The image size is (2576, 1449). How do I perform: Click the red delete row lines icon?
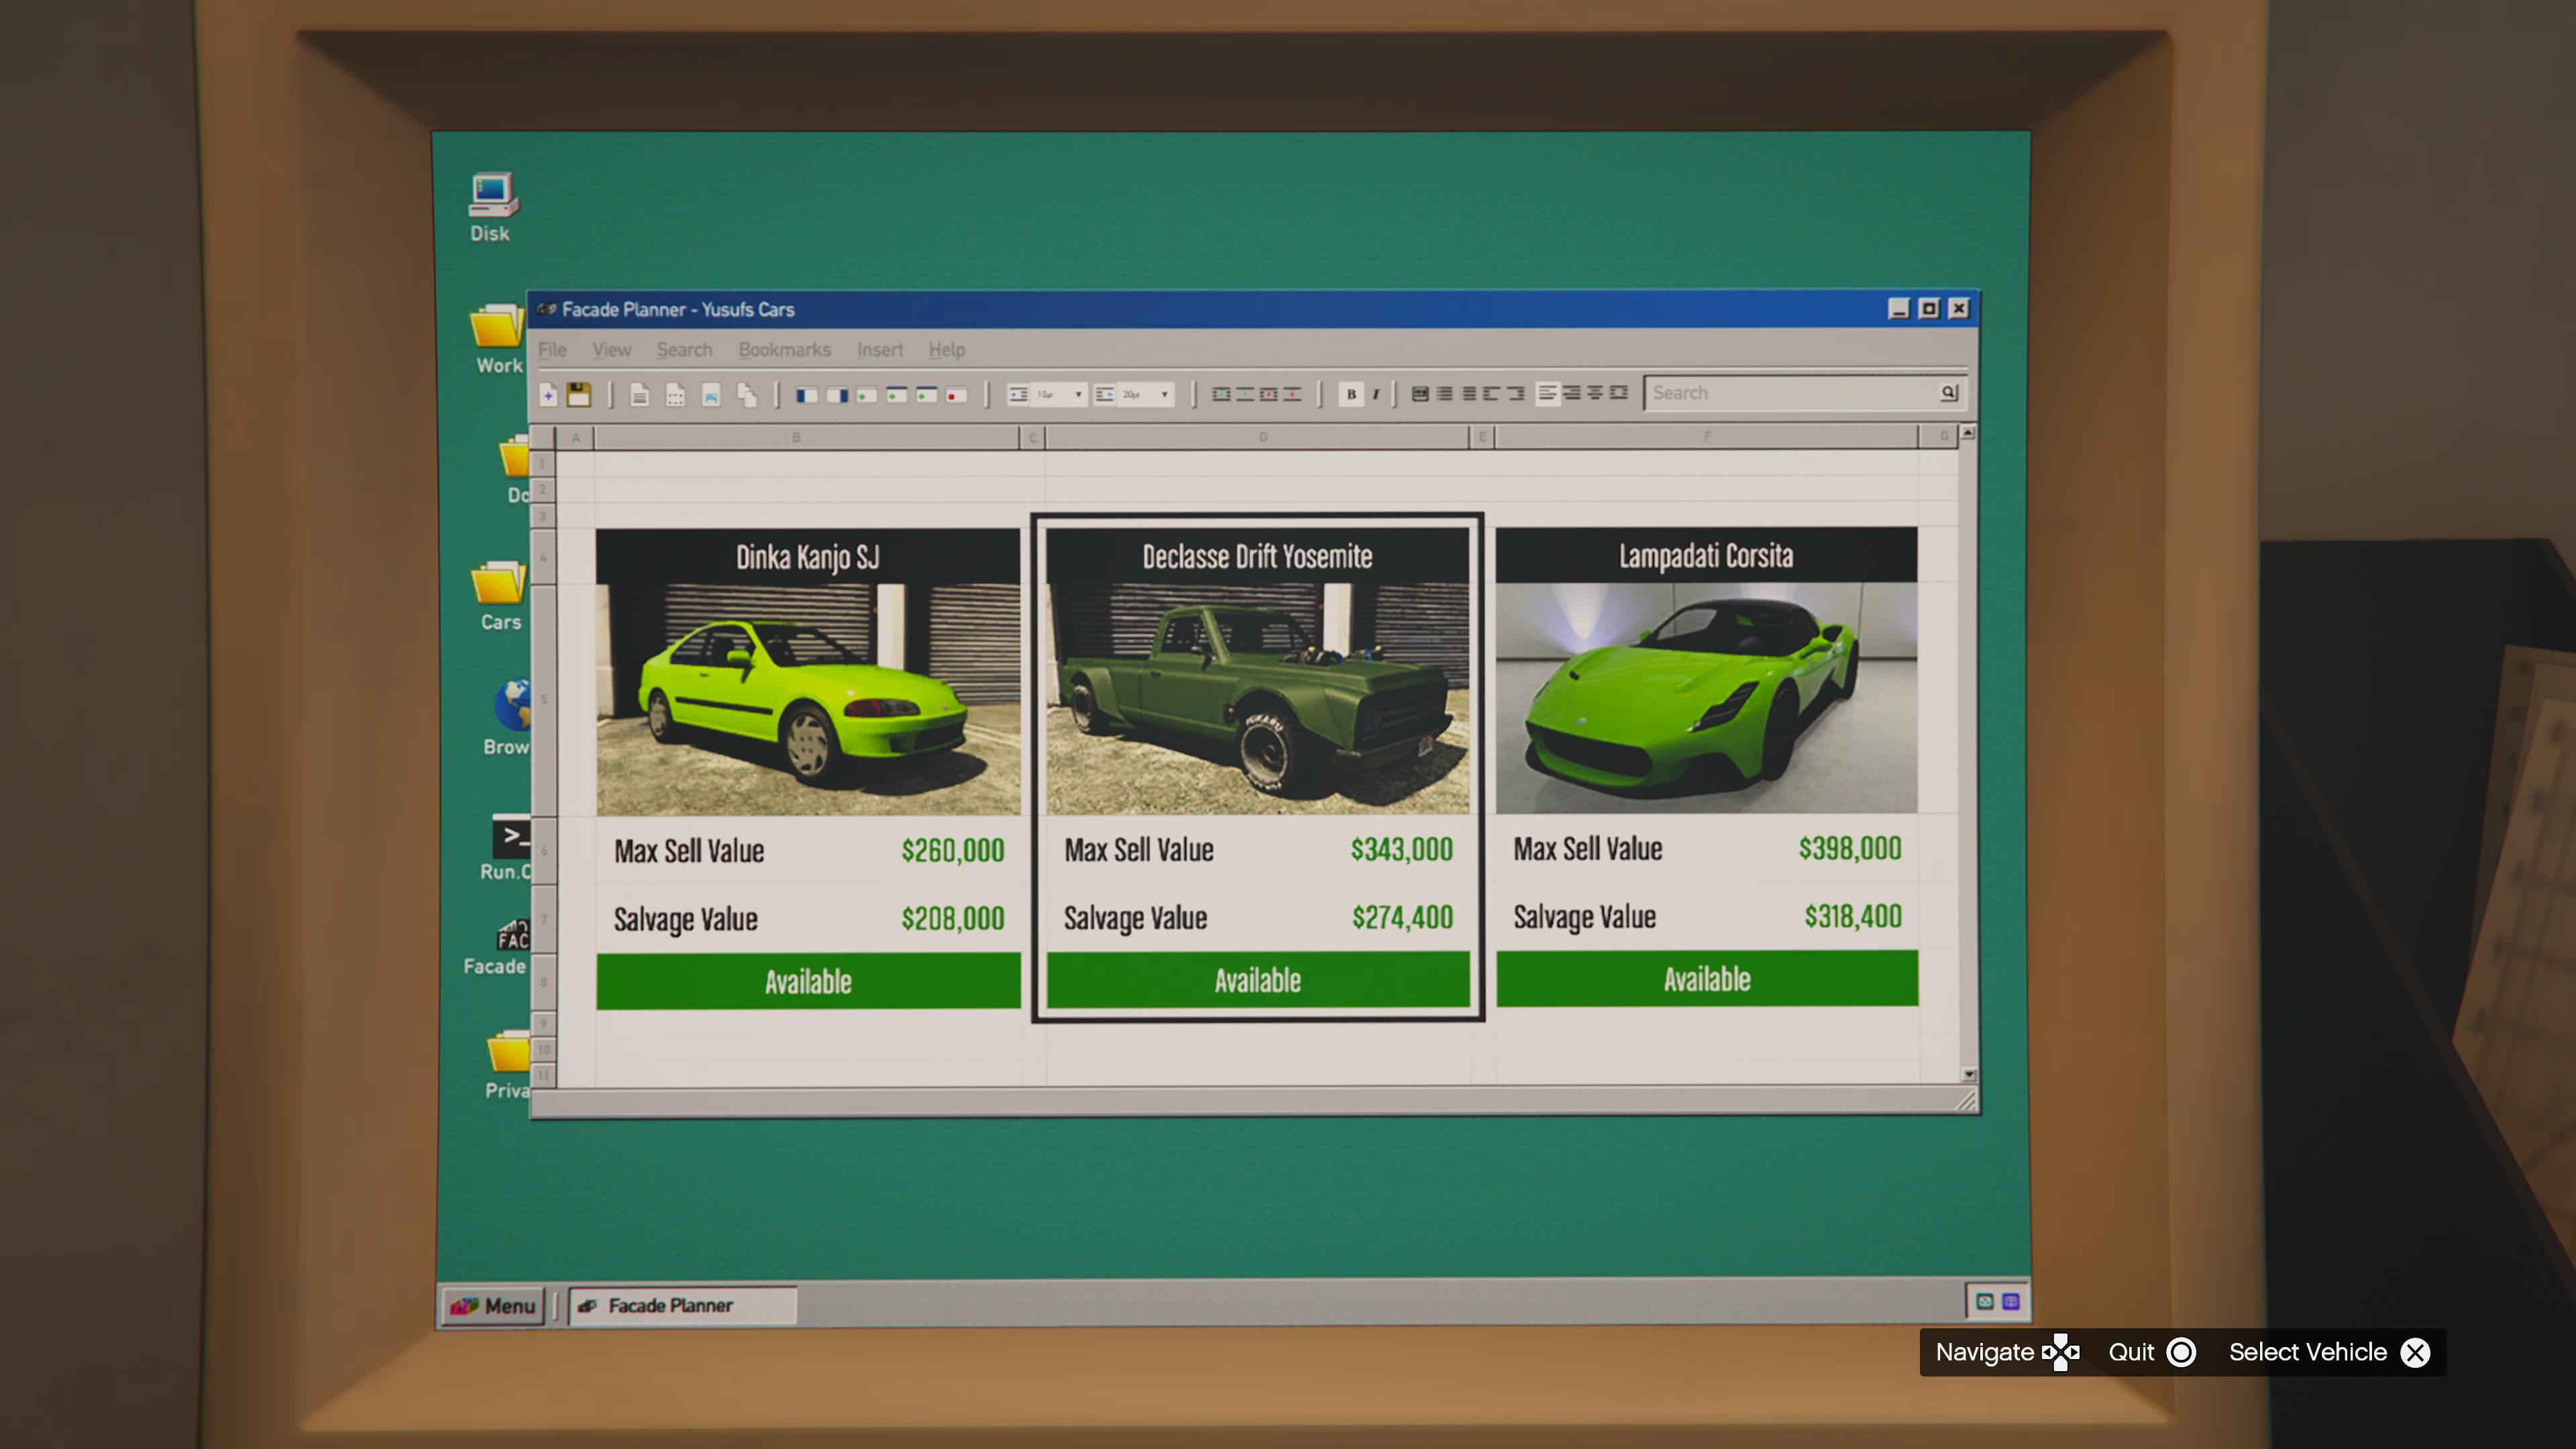(1293, 394)
